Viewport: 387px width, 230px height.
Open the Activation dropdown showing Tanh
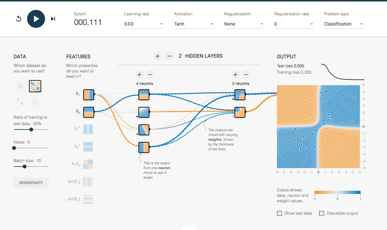pos(194,24)
